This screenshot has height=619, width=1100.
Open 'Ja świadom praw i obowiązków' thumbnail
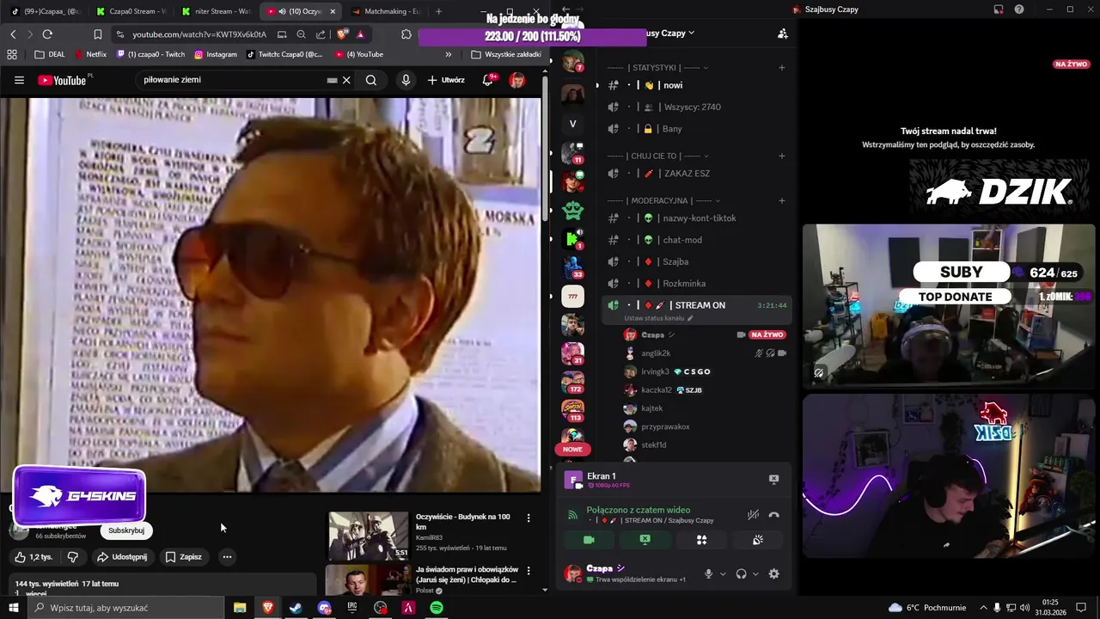[368, 580]
